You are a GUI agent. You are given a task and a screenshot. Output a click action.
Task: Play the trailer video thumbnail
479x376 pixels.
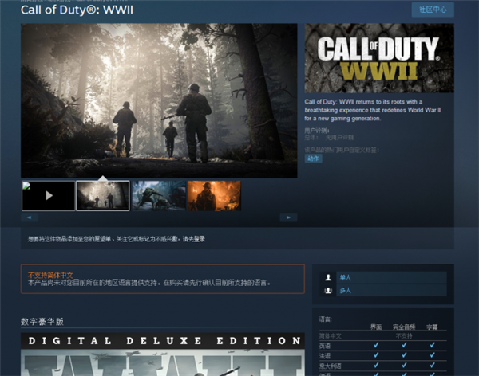(x=48, y=195)
